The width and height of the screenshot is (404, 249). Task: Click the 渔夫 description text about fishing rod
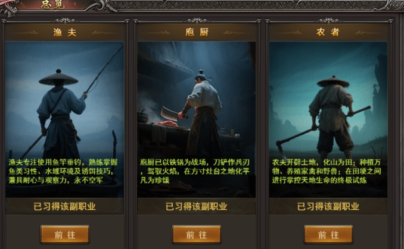pyautogui.click(x=63, y=171)
